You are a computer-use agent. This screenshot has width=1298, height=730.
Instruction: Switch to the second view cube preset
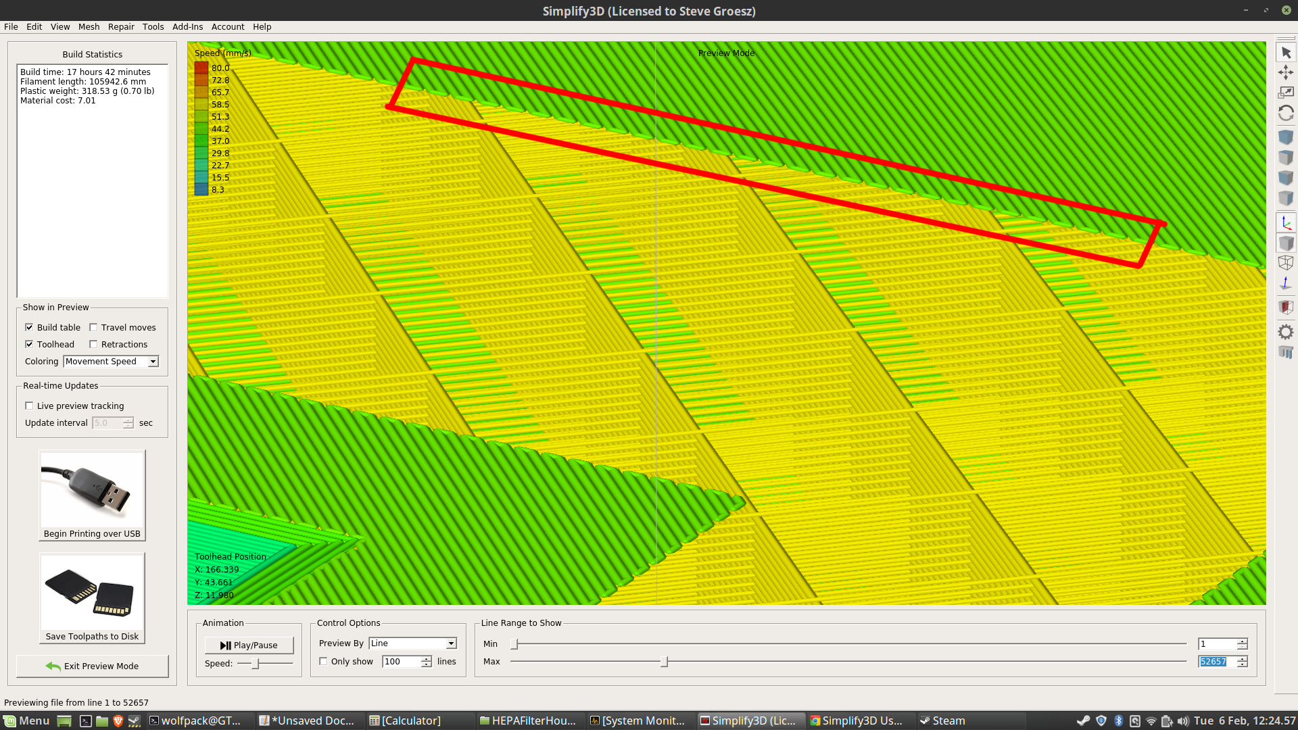pyautogui.click(x=1286, y=157)
